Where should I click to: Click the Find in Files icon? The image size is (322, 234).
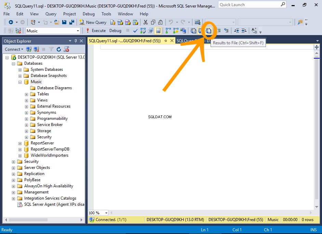[x=300, y=22]
